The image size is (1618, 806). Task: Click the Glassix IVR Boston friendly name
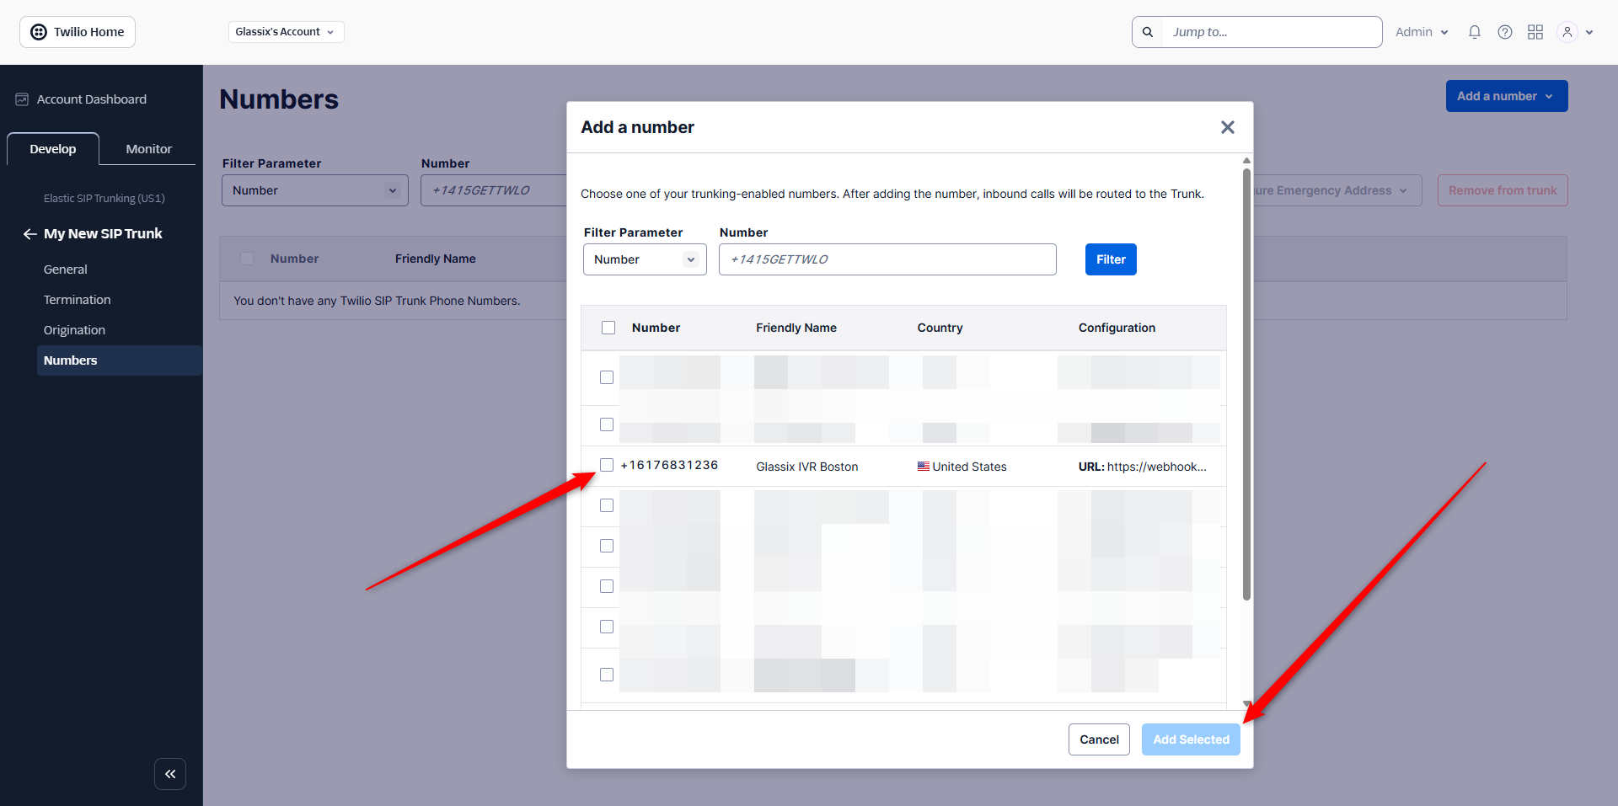pos(807,467)
